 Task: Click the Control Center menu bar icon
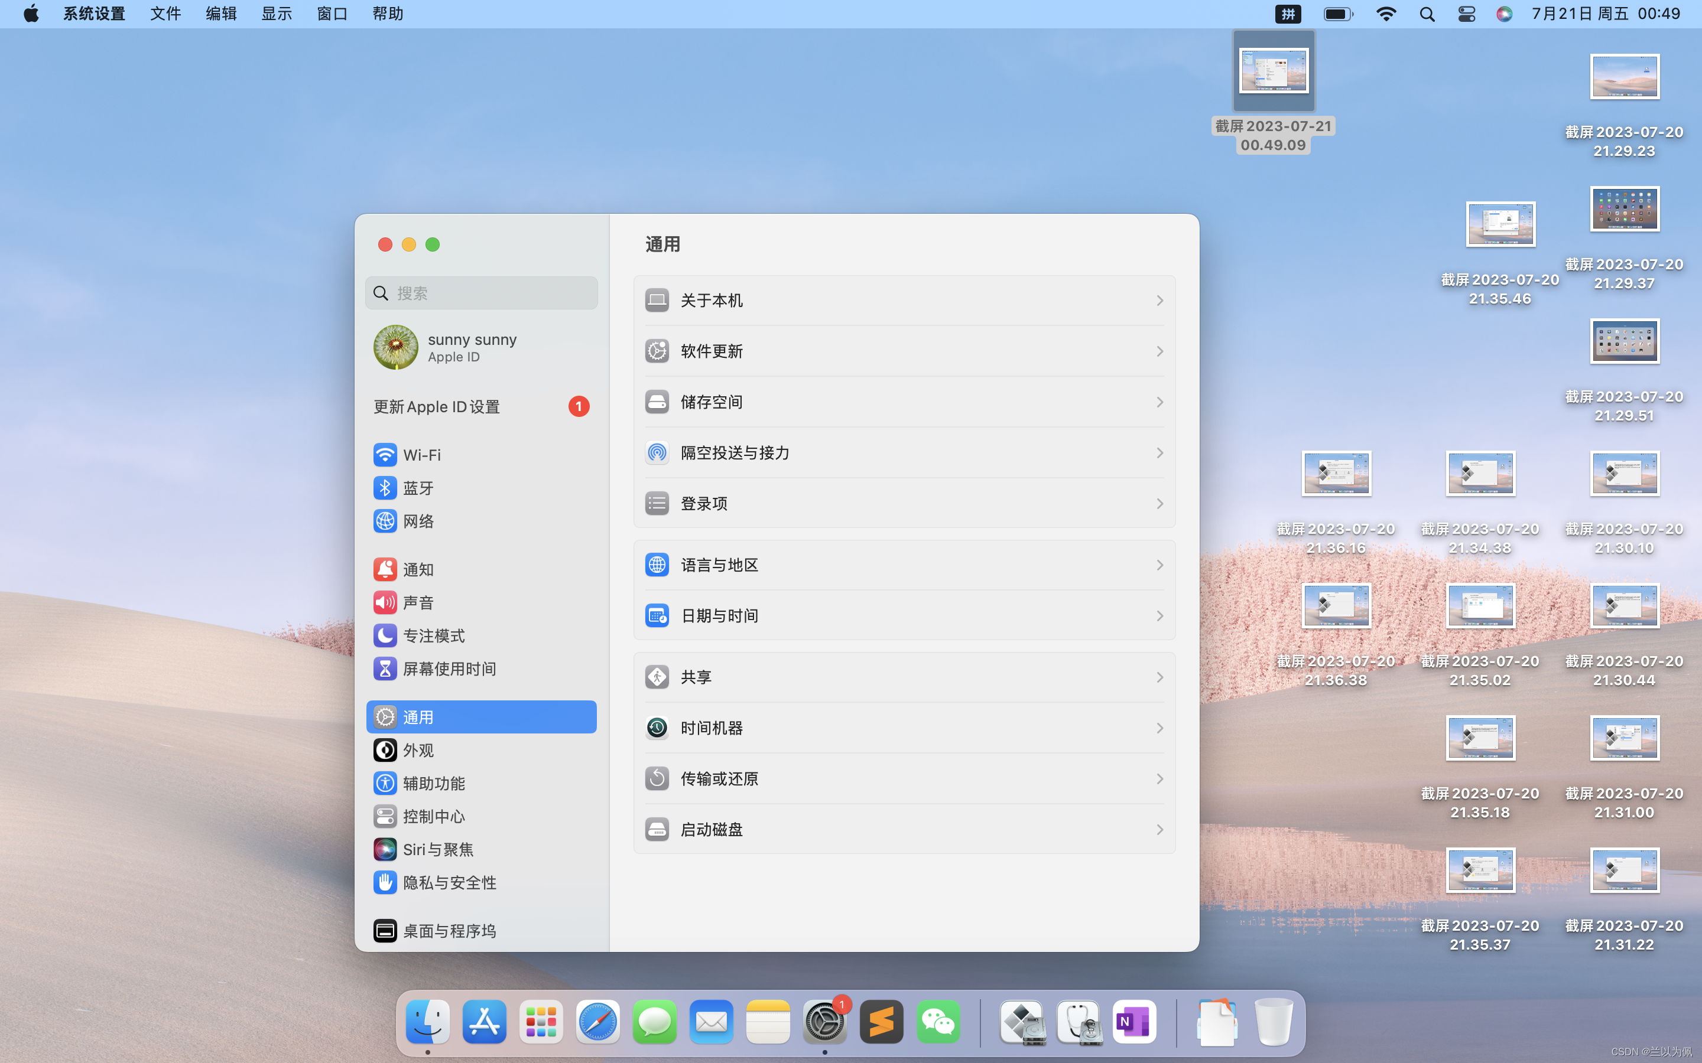click(1466, 14)
